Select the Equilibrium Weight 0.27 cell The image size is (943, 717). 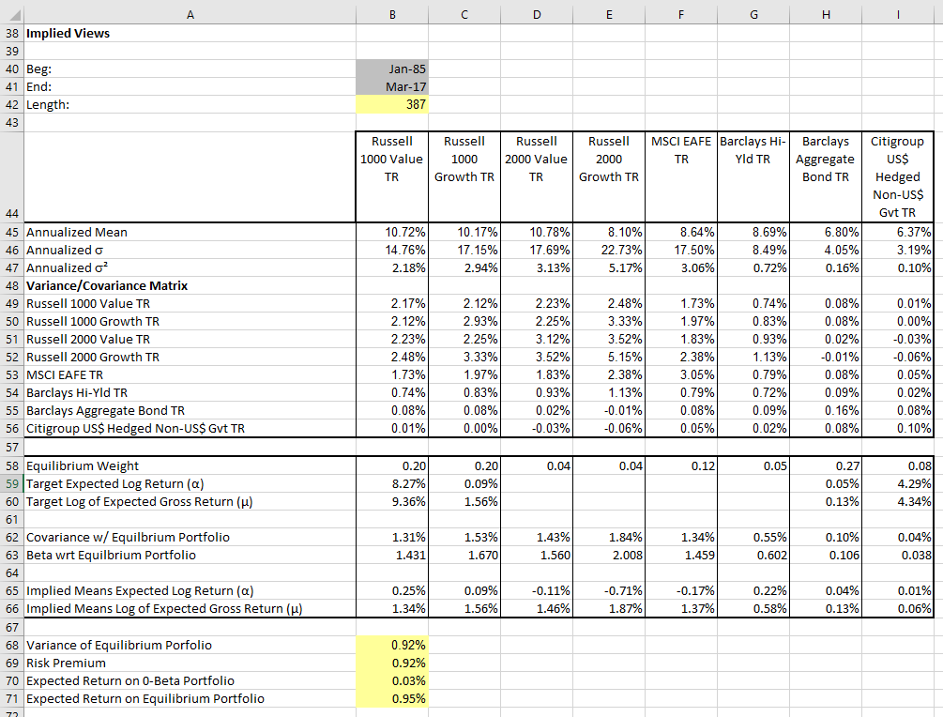point(826,465)
